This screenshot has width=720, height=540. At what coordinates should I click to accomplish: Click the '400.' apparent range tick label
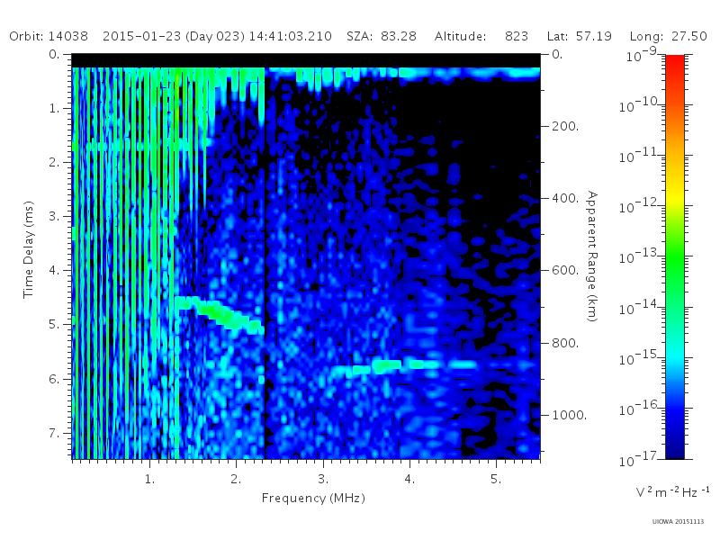[565, 198]
